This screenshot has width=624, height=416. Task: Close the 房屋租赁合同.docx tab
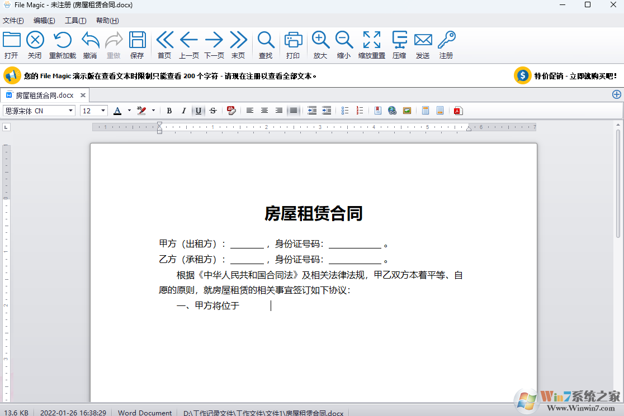coord(83,95)
